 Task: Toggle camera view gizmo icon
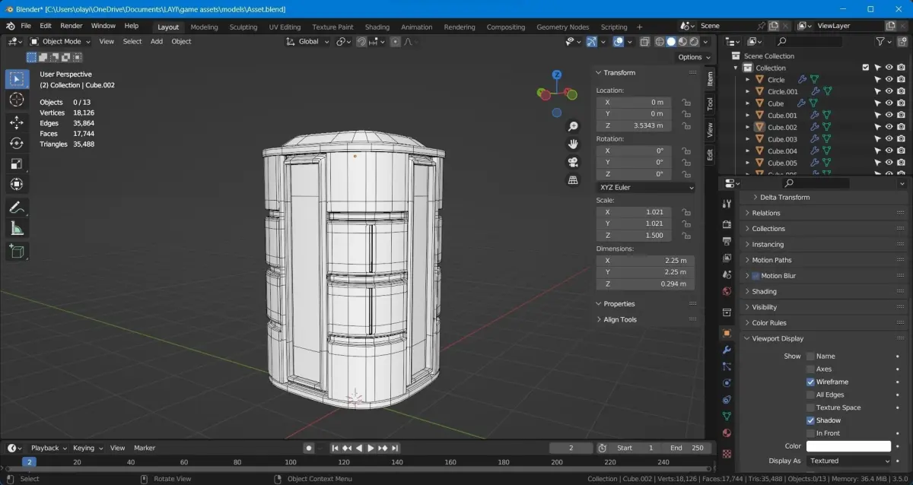pos(574,162)
